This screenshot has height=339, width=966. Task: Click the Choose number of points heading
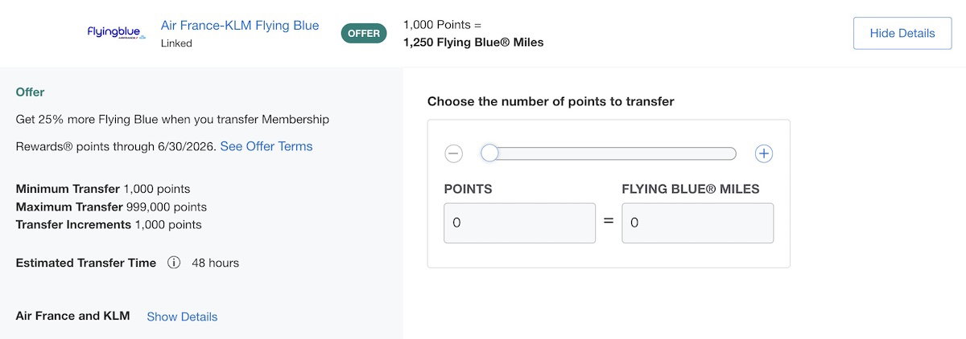pyautogui.click(x=551, y=101)
